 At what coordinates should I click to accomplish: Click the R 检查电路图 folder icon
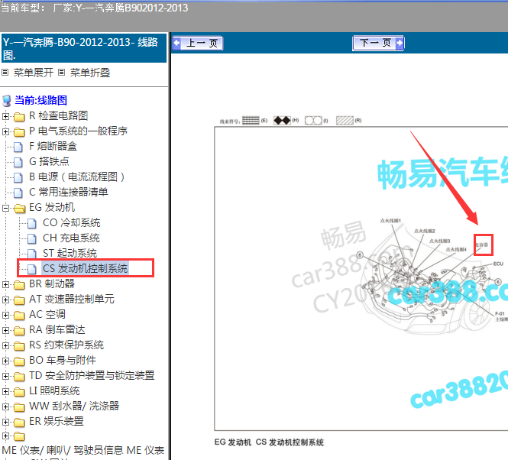19,116
